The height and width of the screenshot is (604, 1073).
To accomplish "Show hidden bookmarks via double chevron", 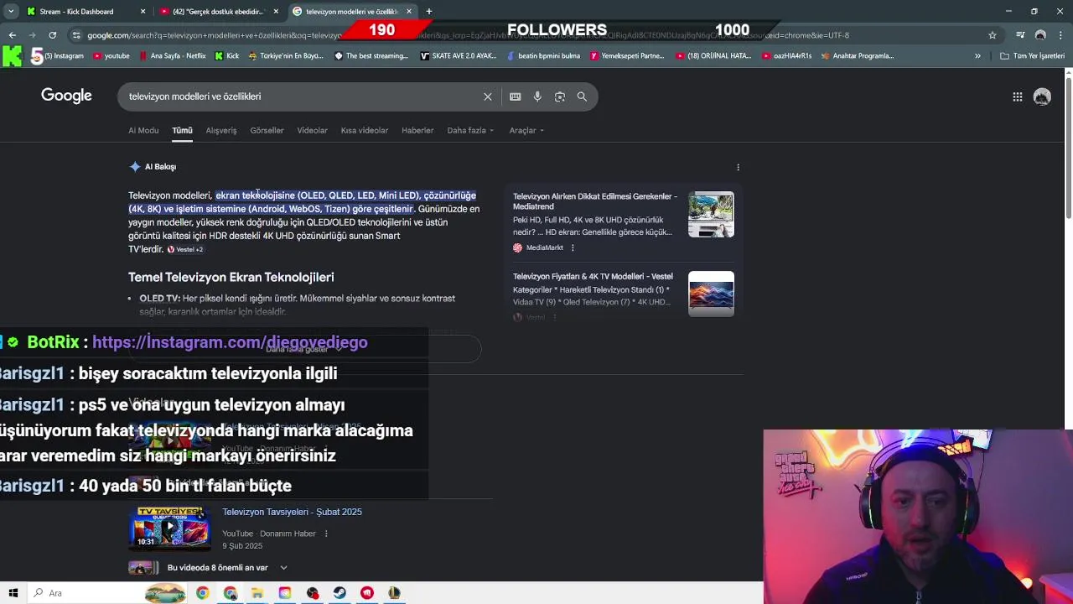I will tap(977, 56).
